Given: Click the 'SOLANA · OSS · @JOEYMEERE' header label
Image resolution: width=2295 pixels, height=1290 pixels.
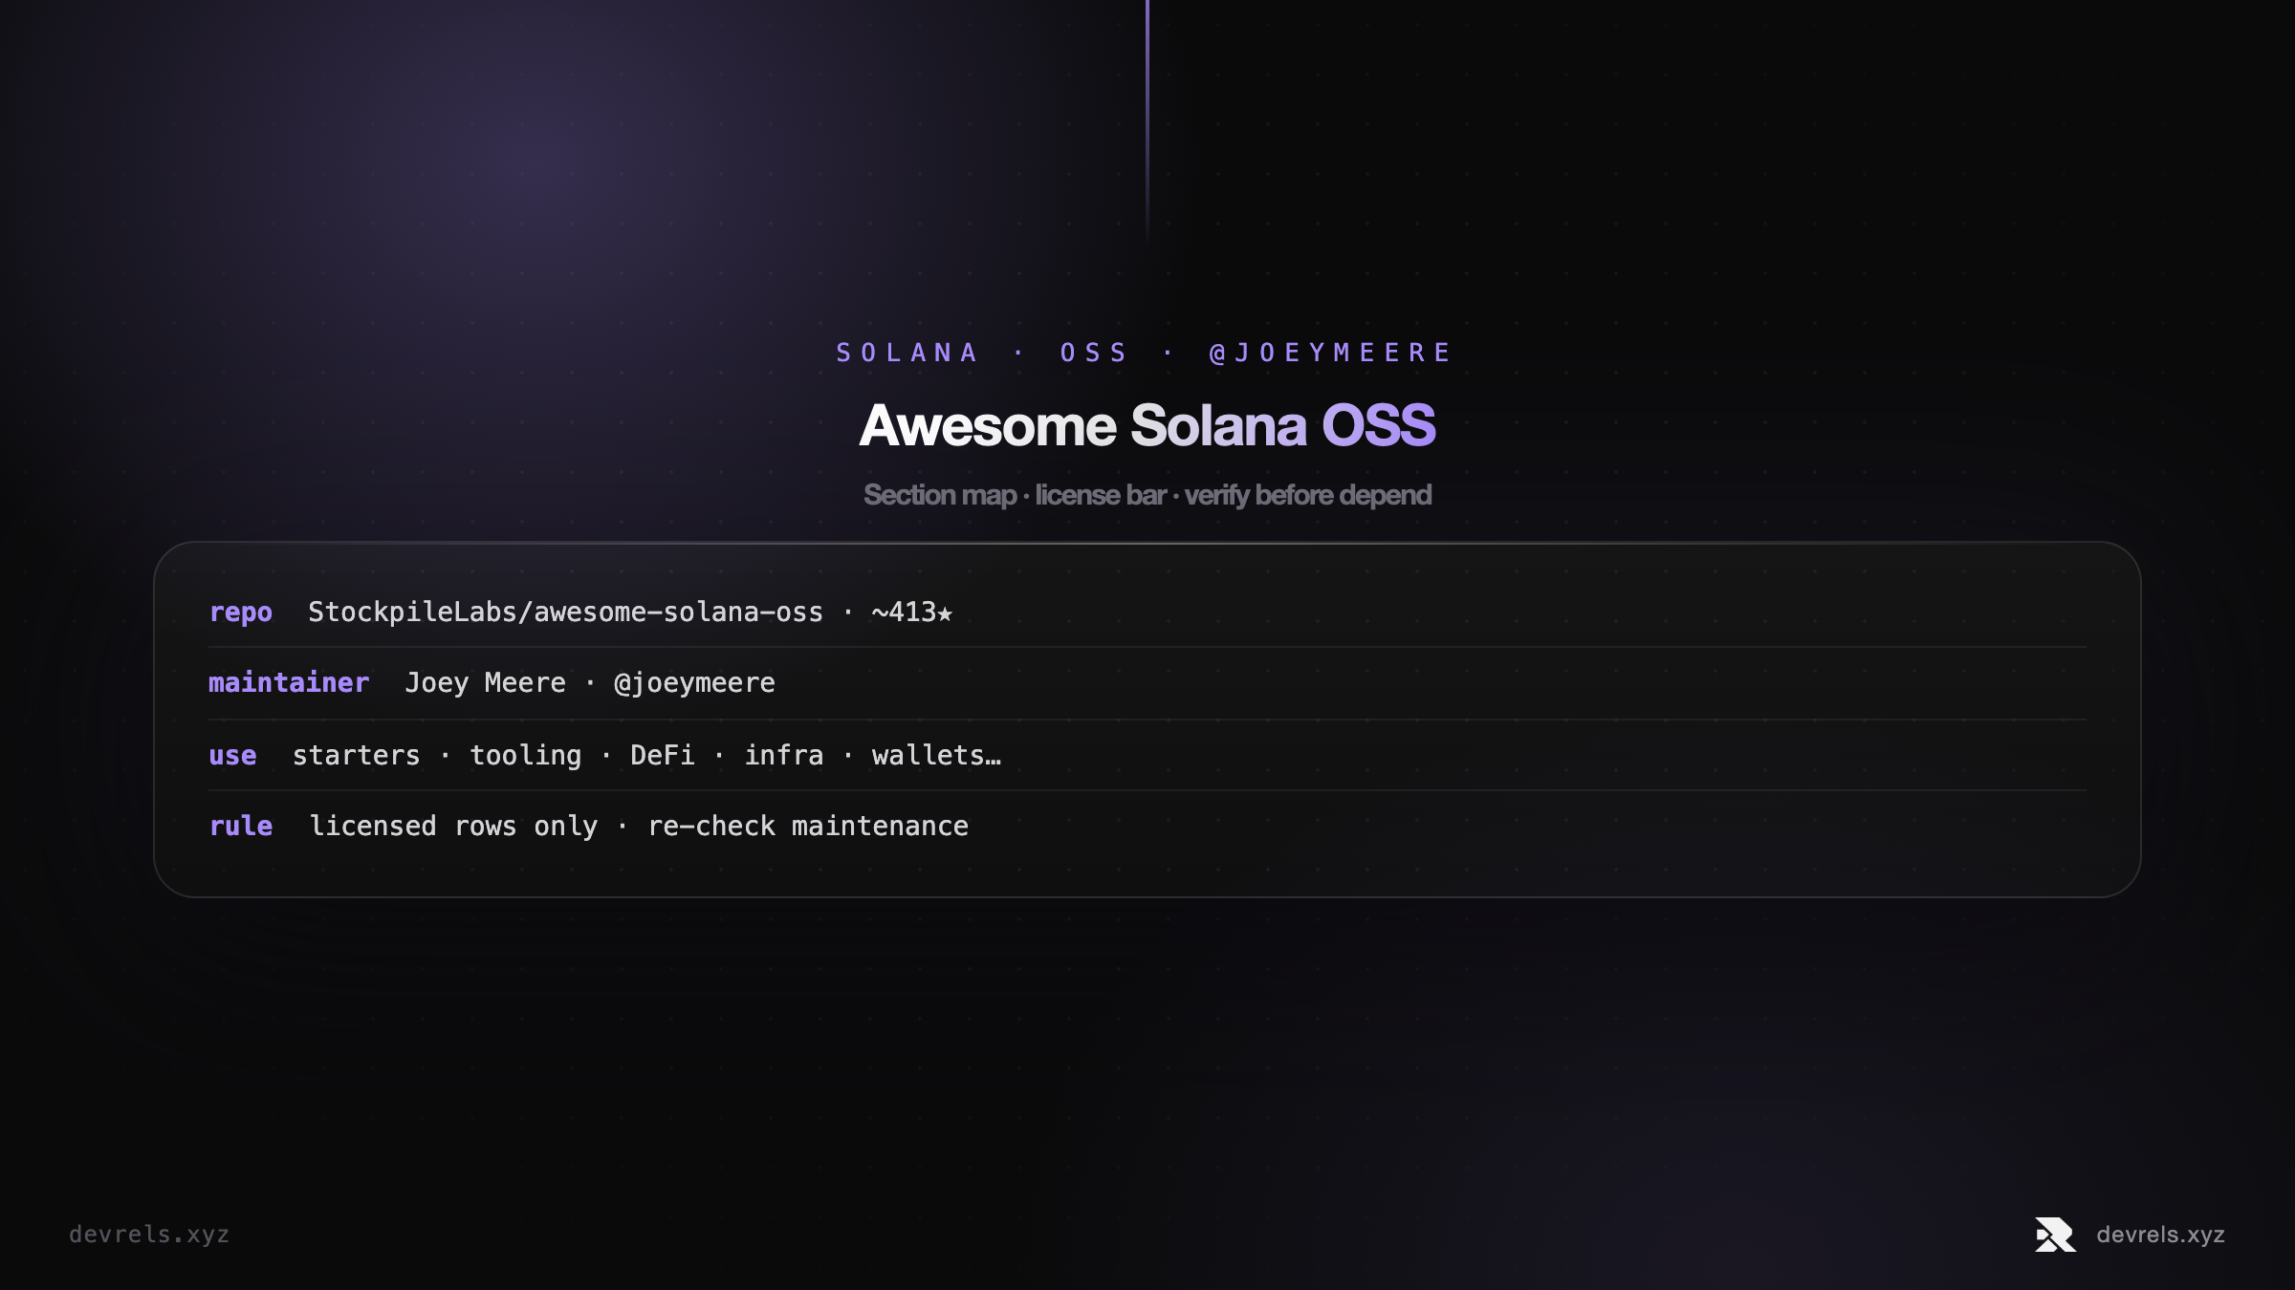Looking at the screenshot, I should coord(1144,353).
